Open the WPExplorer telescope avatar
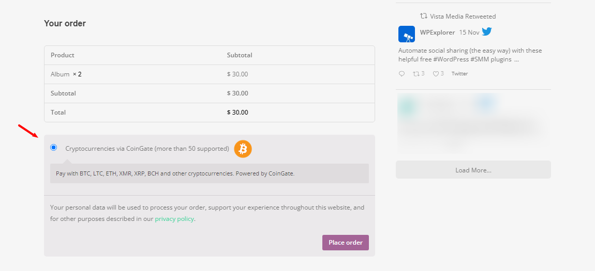The width and height of the screenshot is (595, 271). pos(407,34)
